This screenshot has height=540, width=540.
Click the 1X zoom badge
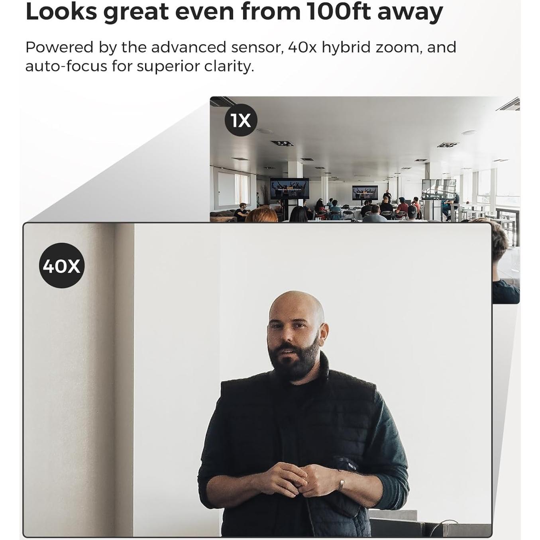[241, 120]
